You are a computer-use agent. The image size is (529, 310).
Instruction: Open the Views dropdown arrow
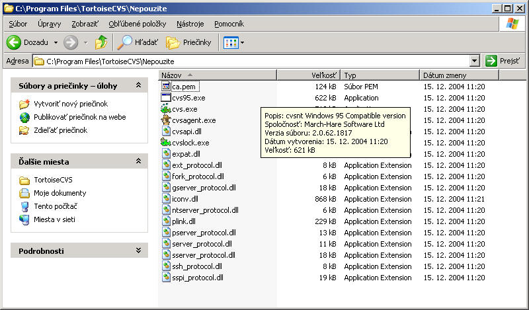(x=242, y=42)
